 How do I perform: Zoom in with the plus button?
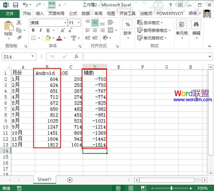point(191,189)
